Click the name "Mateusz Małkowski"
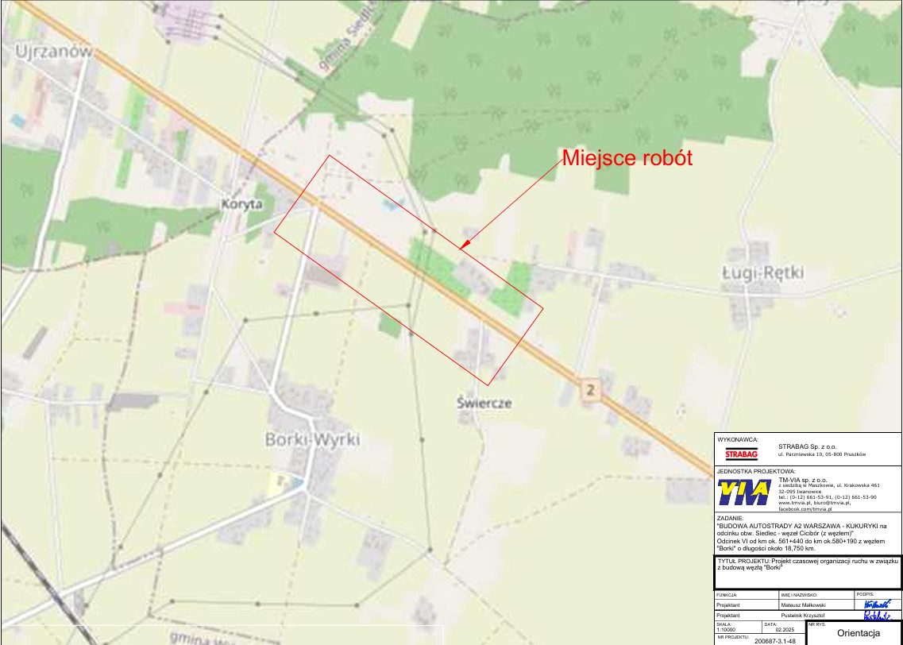The height and width of the screenshot is (645, 903). click(805, 605)
